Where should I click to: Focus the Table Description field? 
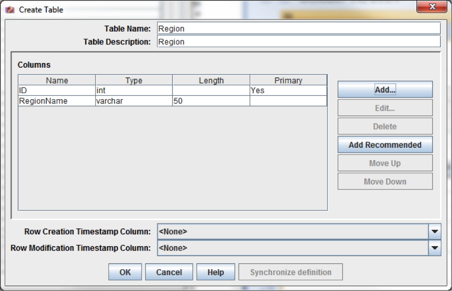299,42
